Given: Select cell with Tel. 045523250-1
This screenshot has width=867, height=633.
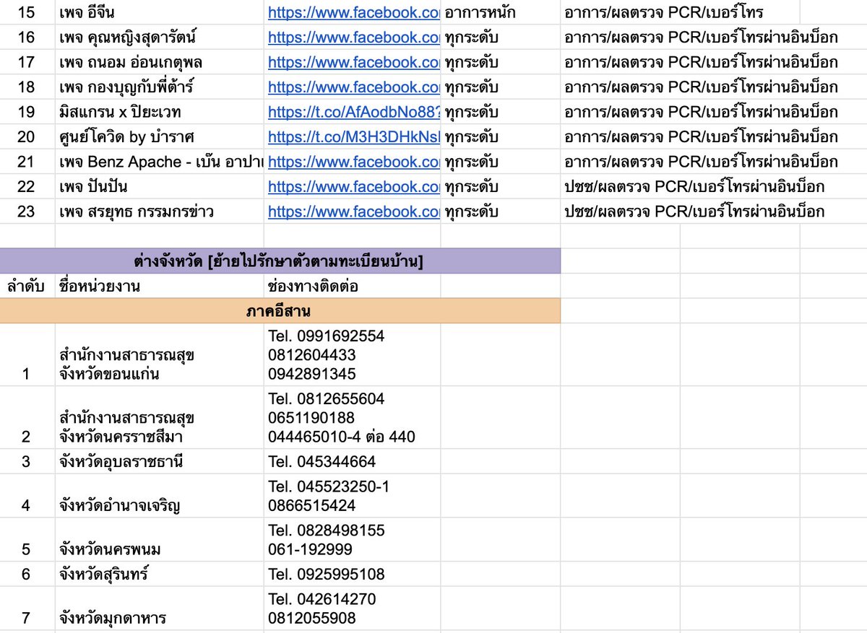Looking at the screenshot, I should [353, 496].
